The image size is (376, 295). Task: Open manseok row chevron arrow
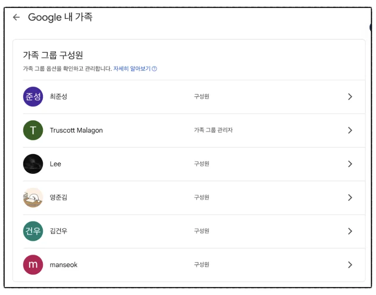pyautogui.click(x=350, y=264)
